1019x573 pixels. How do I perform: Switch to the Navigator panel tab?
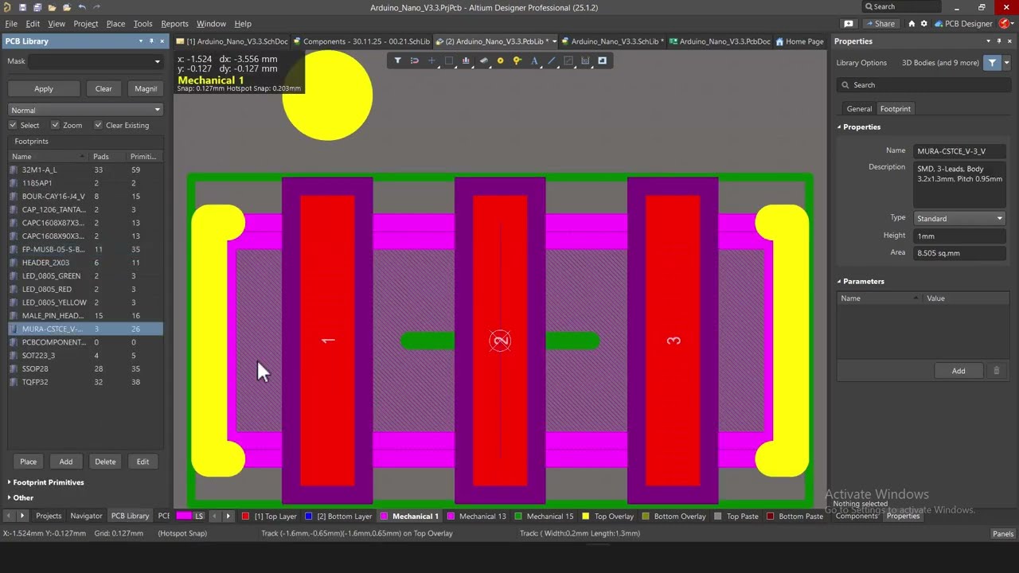86,516
